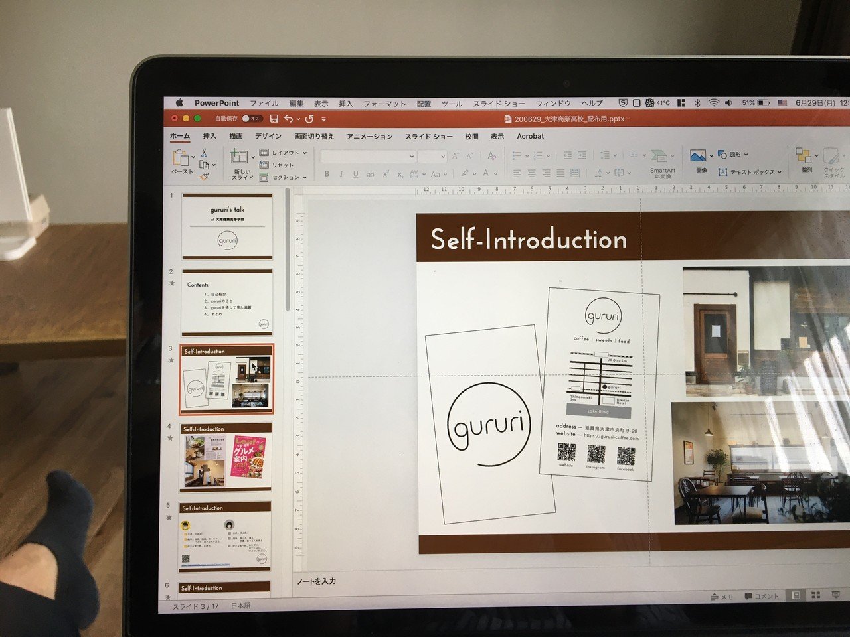Click the Save floppy disk icon

[x=274, y=119]
